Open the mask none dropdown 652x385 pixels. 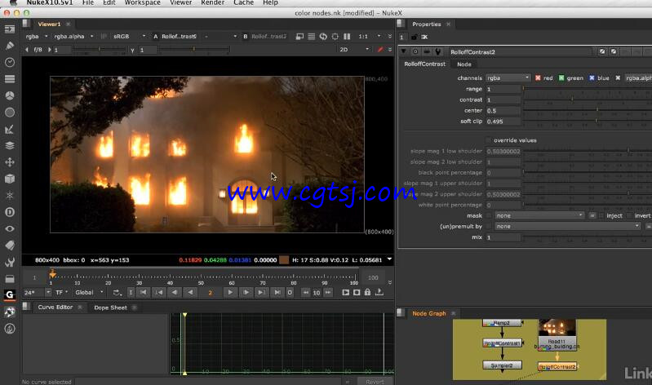pyautogui.click(x=539, y=215)
